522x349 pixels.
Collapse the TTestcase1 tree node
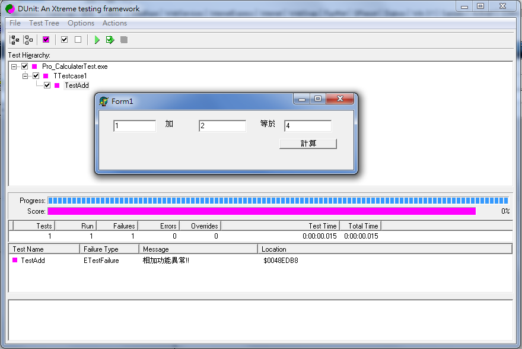(26, 76)
